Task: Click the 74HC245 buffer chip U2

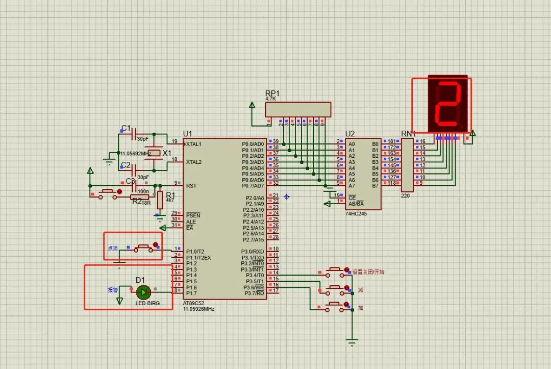Action: pos(362,174)
